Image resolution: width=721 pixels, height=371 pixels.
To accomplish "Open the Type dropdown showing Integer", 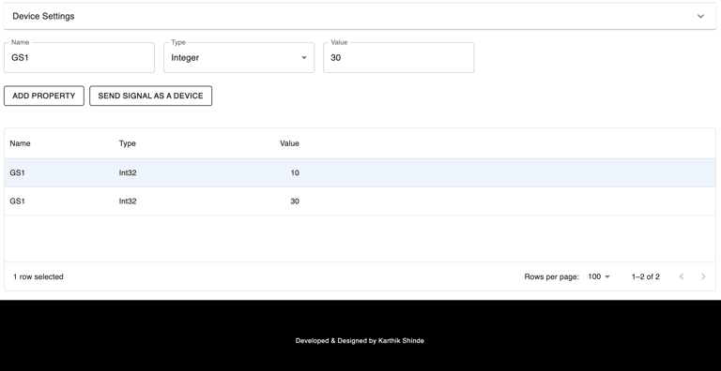I will 239,58.
